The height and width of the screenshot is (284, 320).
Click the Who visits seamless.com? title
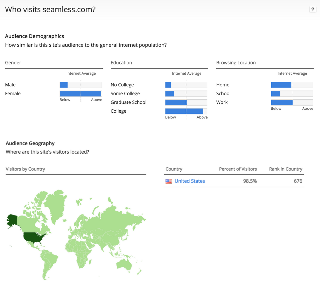(50, 9)
